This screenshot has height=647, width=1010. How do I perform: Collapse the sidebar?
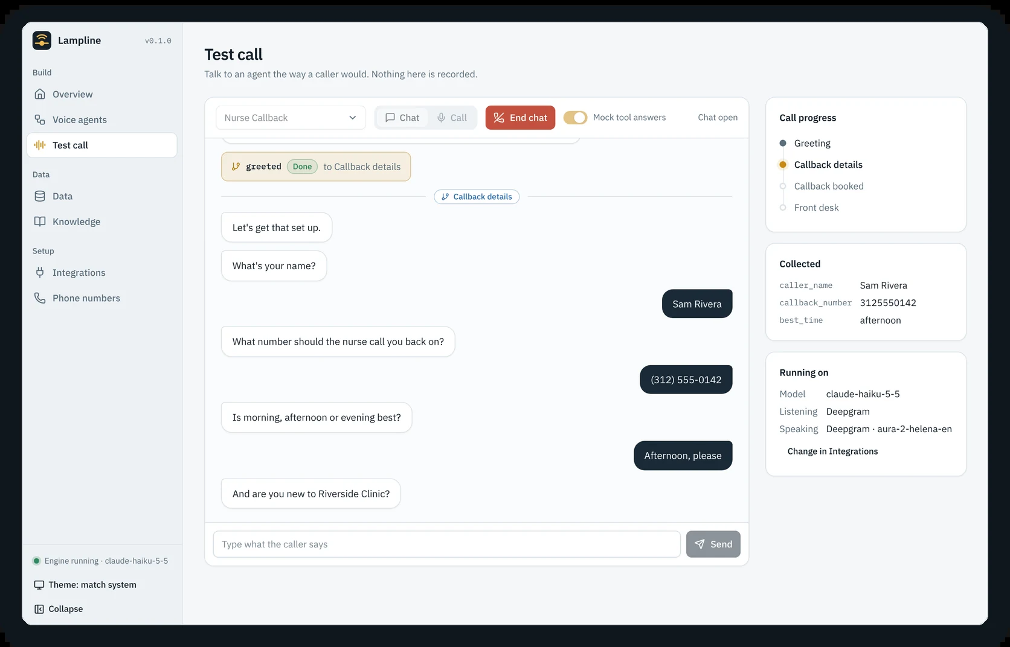[x=59, y=609]
